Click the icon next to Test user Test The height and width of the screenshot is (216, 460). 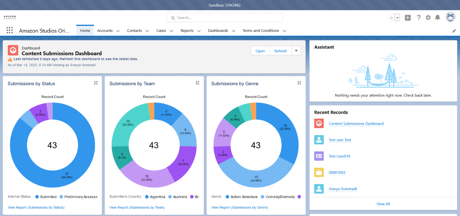coord(319,140)
